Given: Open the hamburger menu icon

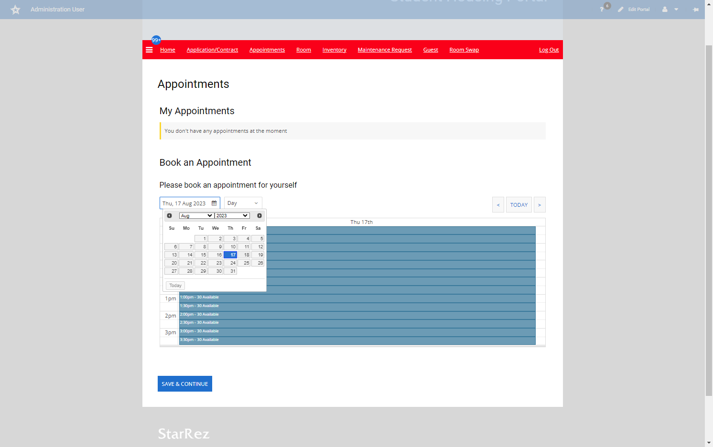Looking at the screenshot, I should pos(149,50).
